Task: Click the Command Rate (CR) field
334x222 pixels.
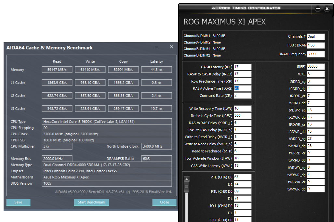Action: point(243,96)
